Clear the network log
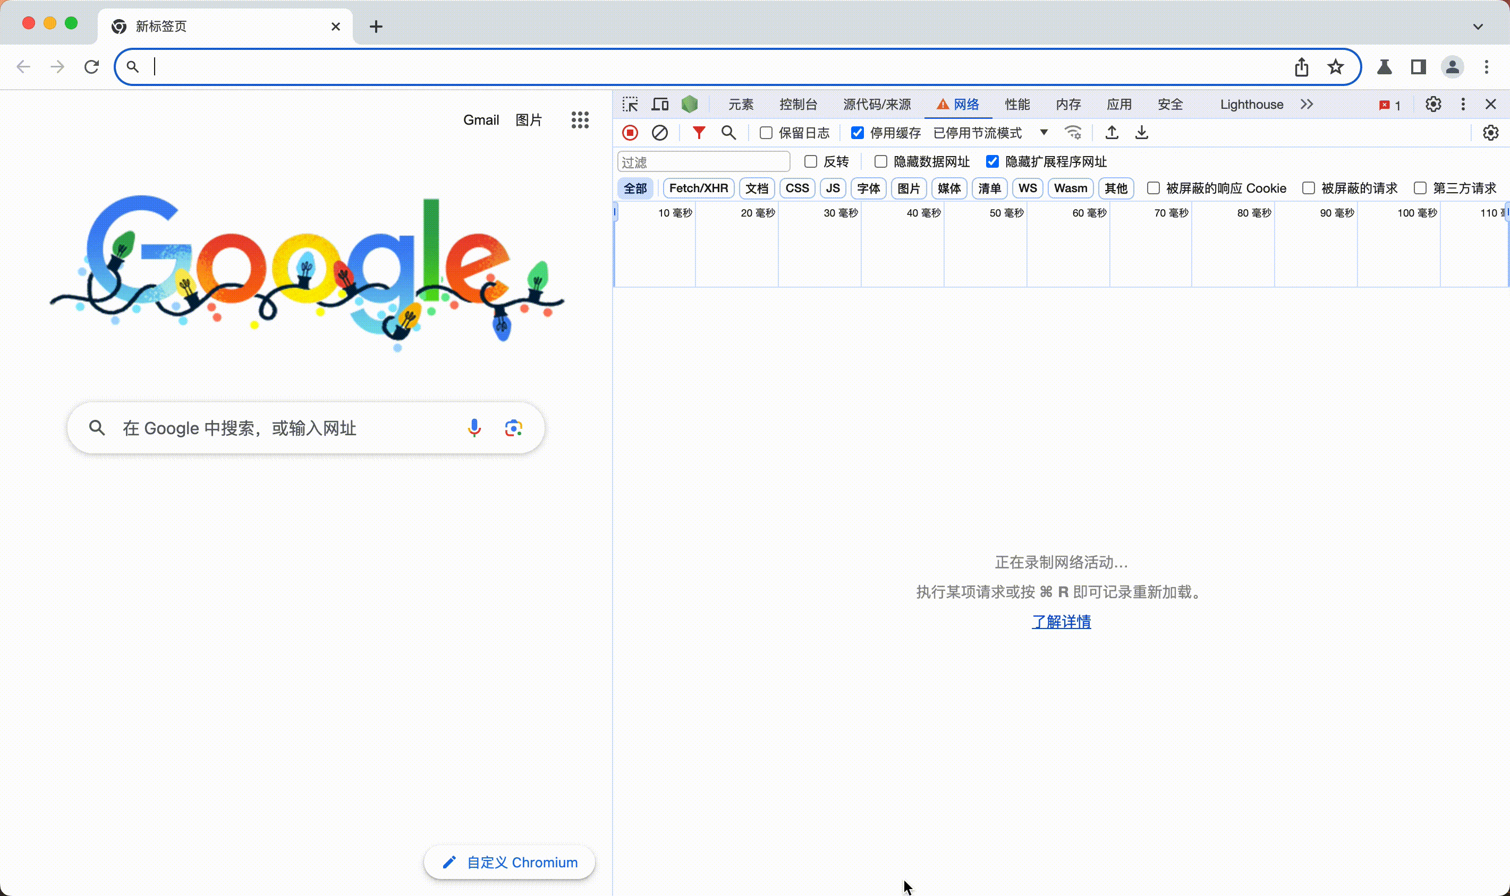 [660, 133]
